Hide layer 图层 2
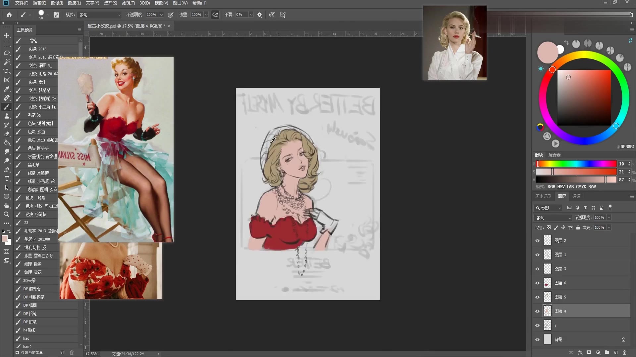This screenshot has height=357, width=636. pos(538,241)
